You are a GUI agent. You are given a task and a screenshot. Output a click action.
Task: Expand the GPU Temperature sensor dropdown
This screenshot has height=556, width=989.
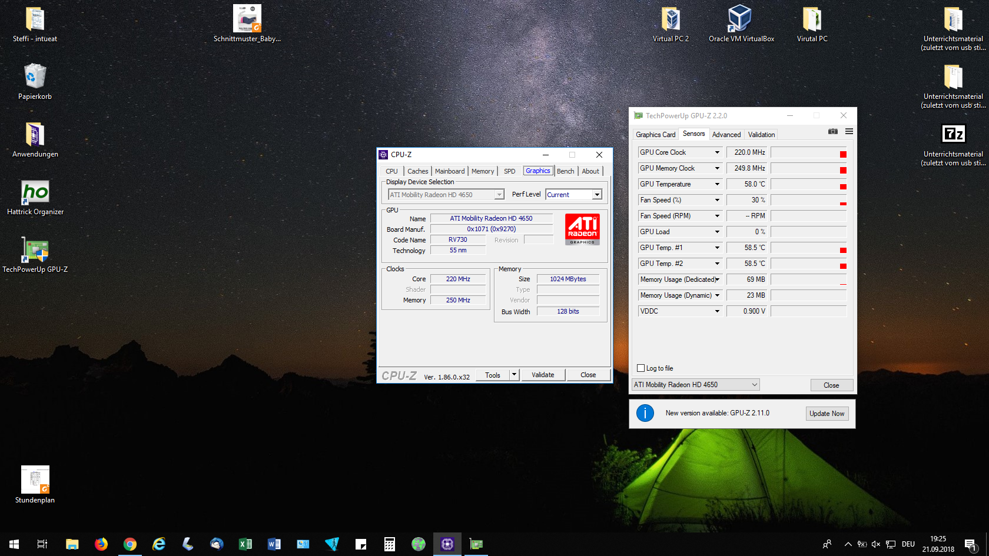point(717,184)
